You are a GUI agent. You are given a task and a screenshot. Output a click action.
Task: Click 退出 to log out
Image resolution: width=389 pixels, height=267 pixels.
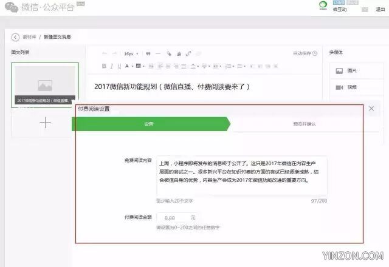pyautogui.click(x=380, y=10)
